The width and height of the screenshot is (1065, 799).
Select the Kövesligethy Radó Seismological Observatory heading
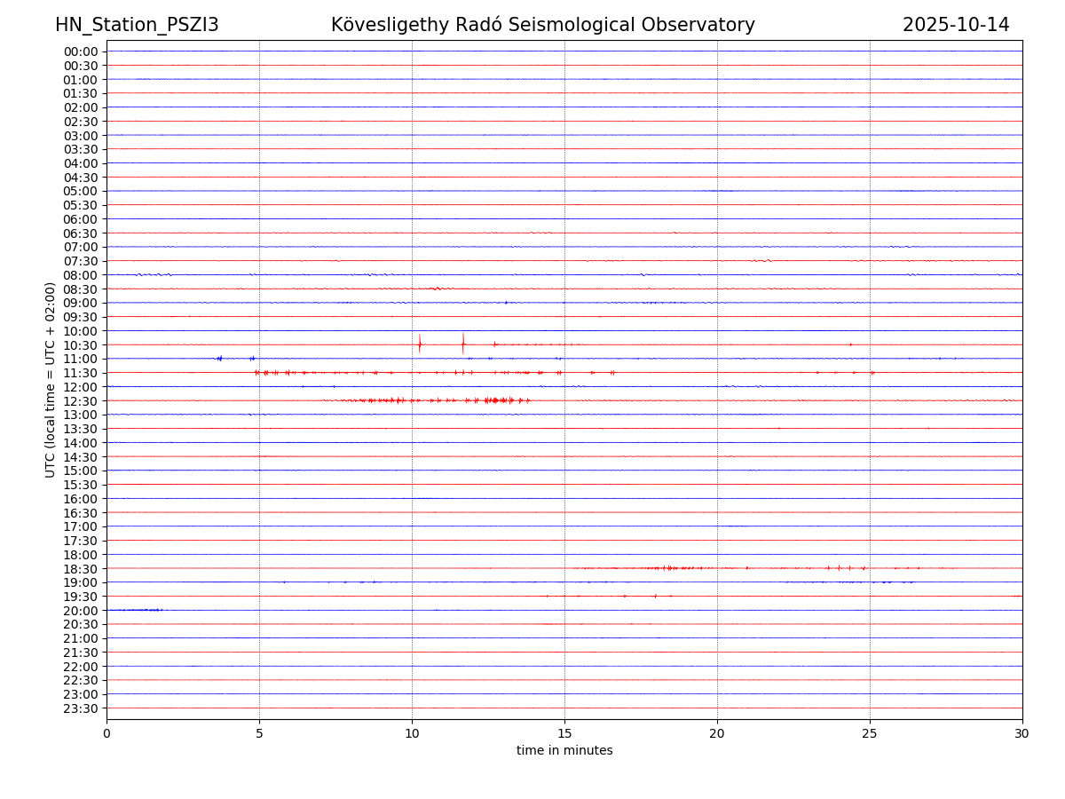click(542, 25)
